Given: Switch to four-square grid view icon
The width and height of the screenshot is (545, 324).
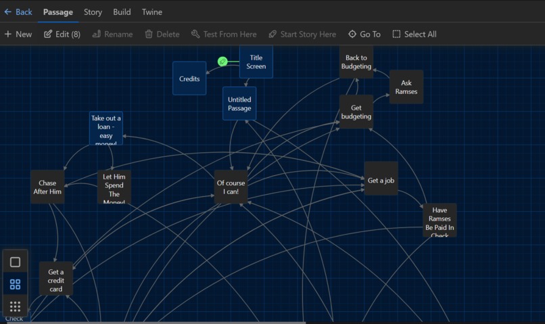Looking at the screenshot, I should coord(15,284).
